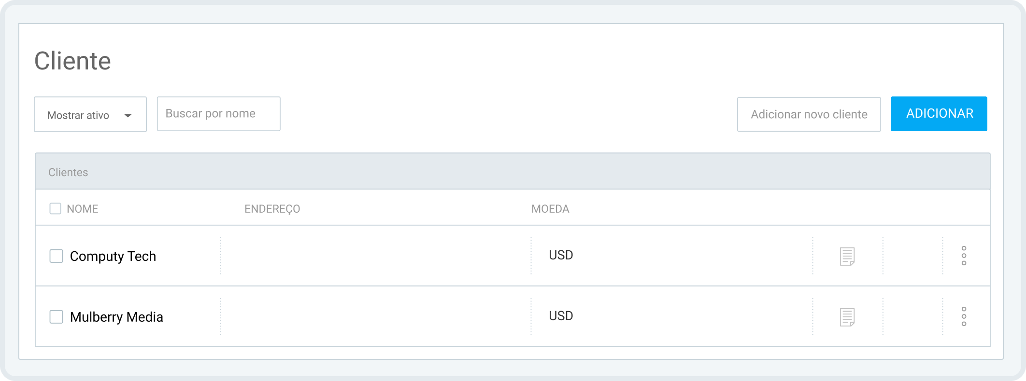Select the client name Mulberry Media
The height and width of the screenshot is (381, 1026).
coord(116,317)
